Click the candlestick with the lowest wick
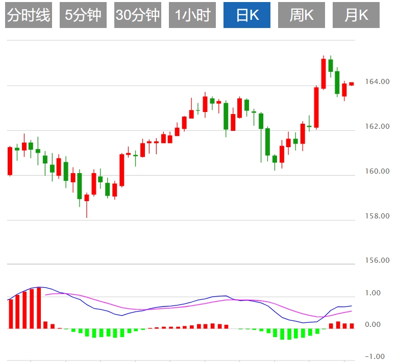 tap(87, 198)
